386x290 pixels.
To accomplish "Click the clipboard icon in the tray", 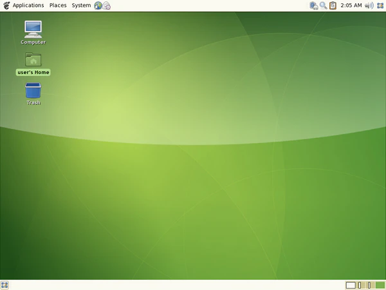I will (x=333, y=5).
